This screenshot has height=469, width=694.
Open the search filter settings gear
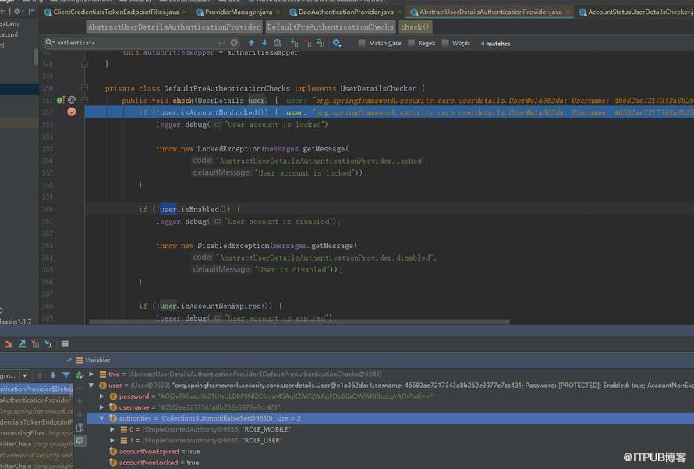point(336,43)
